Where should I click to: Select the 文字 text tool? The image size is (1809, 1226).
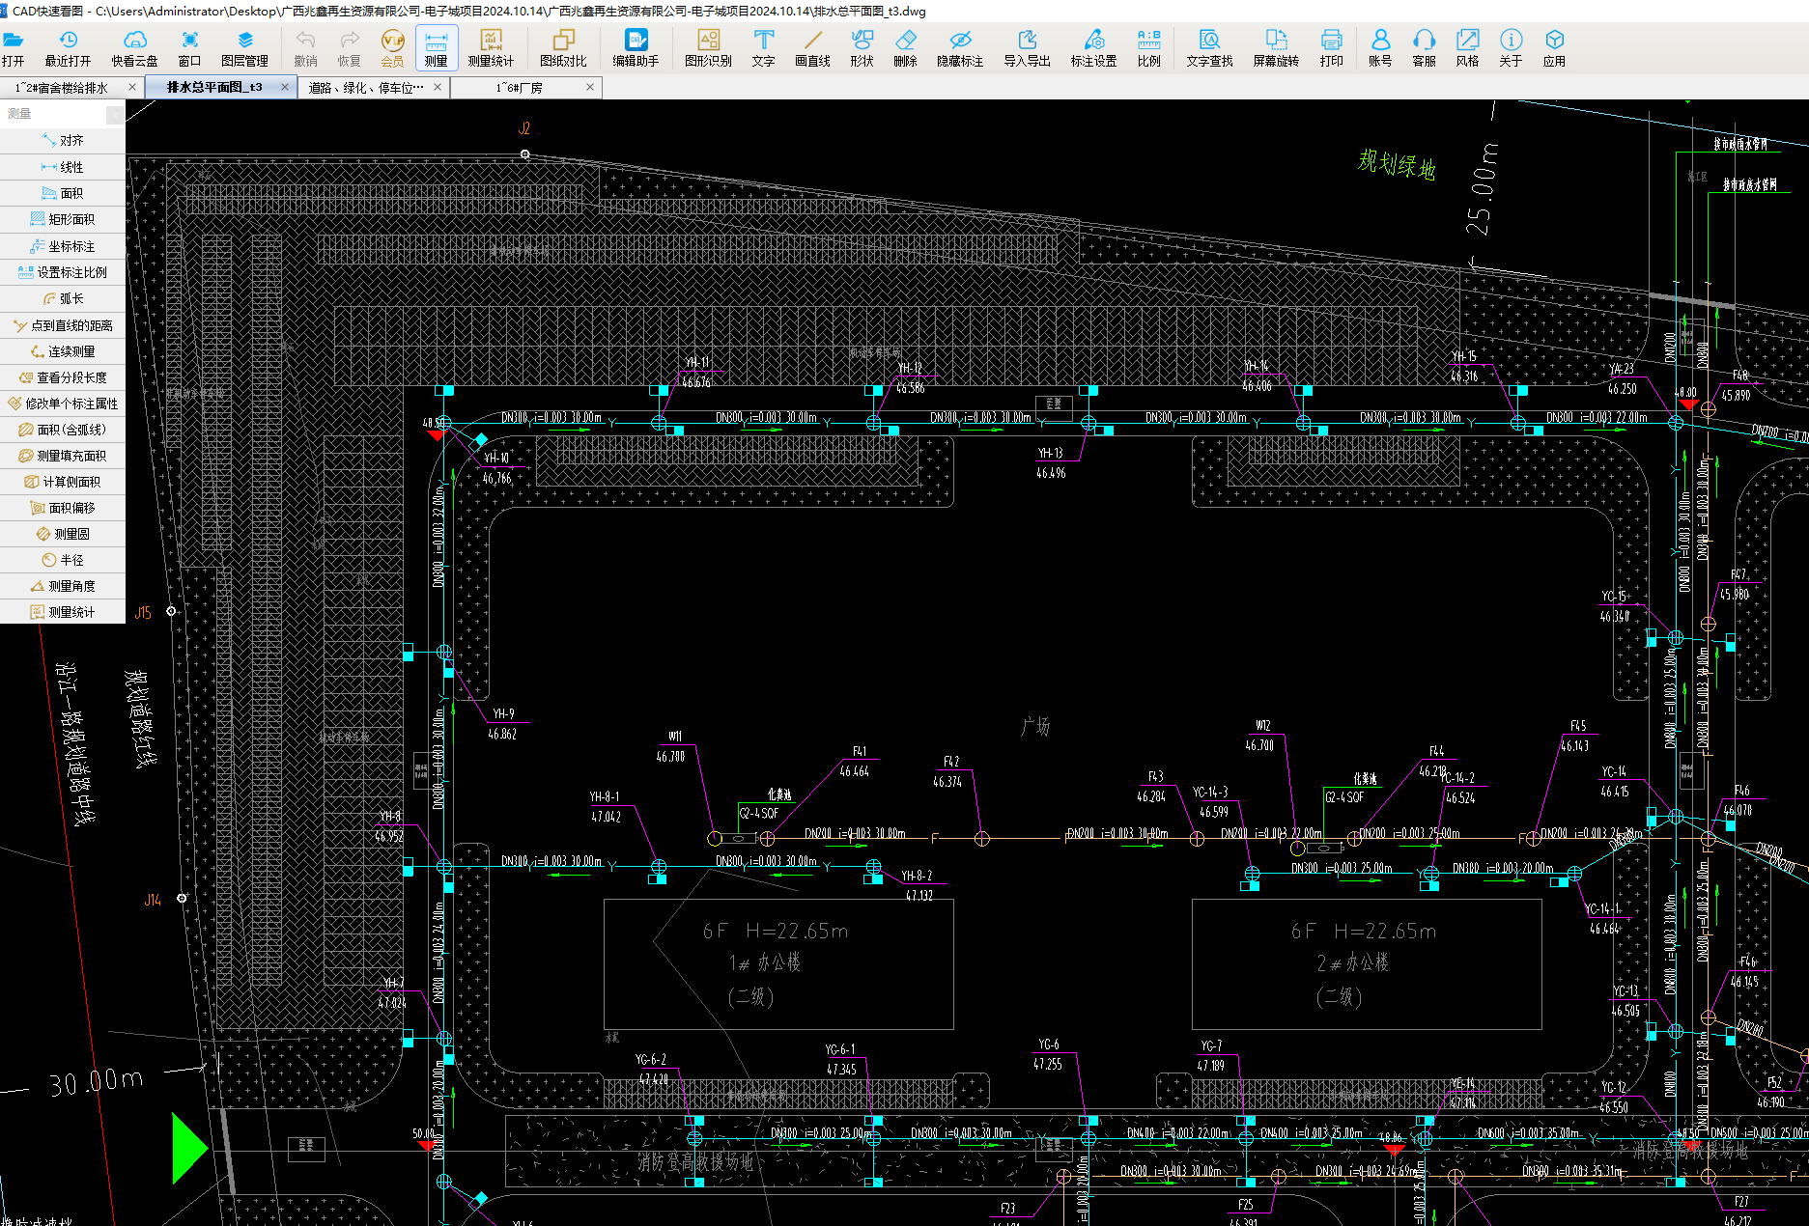pos(763,48)
